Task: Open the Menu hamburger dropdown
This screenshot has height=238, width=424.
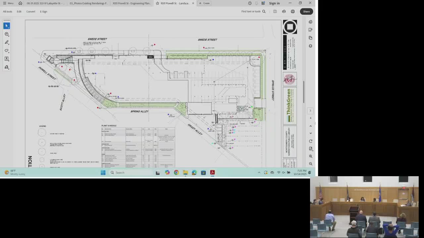Action: tap(8, 3)
